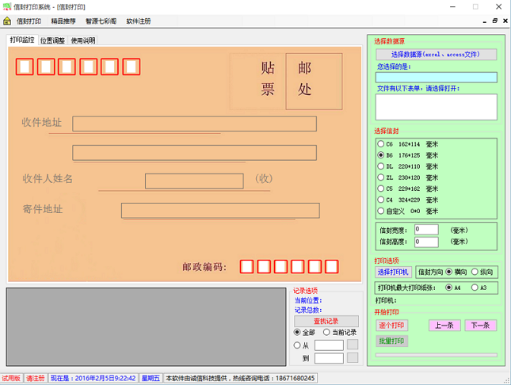Click the 选择打印机 button
Viewport: 511px width, 385px height.
point(393,272)
